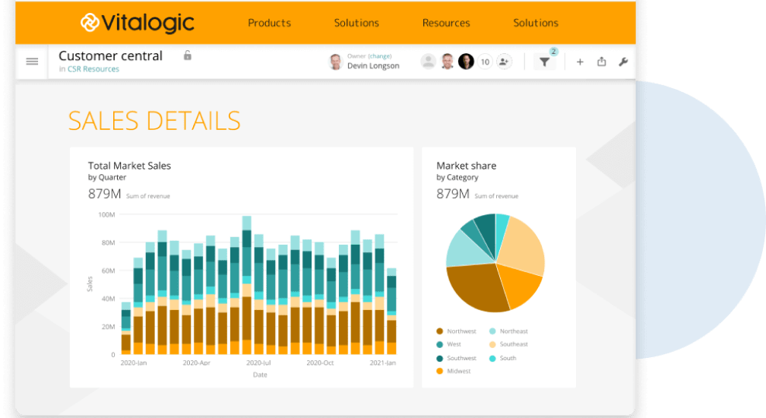This screenshot has width=766, height=418.
Task: Click the gray placeholder user avatar
Action: (429, 62)
